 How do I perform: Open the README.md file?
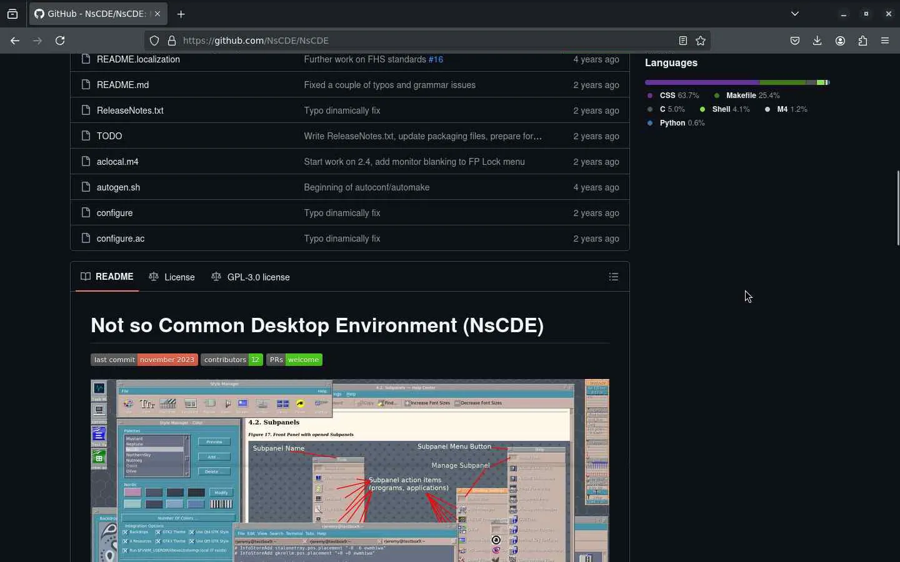pos(122,85)
